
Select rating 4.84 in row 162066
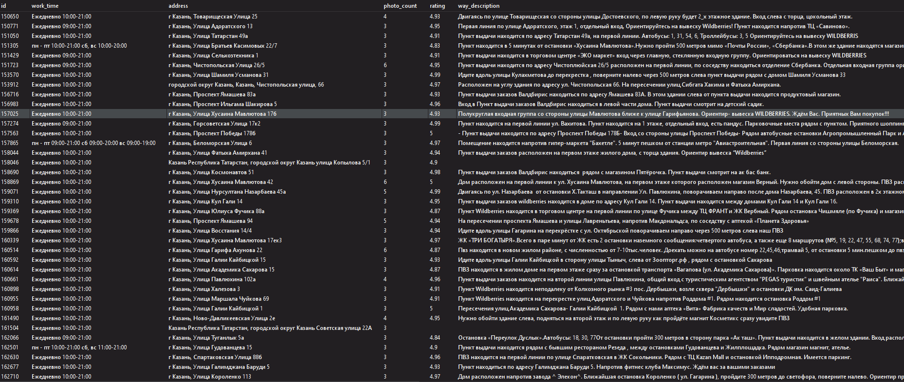[435, 338]
